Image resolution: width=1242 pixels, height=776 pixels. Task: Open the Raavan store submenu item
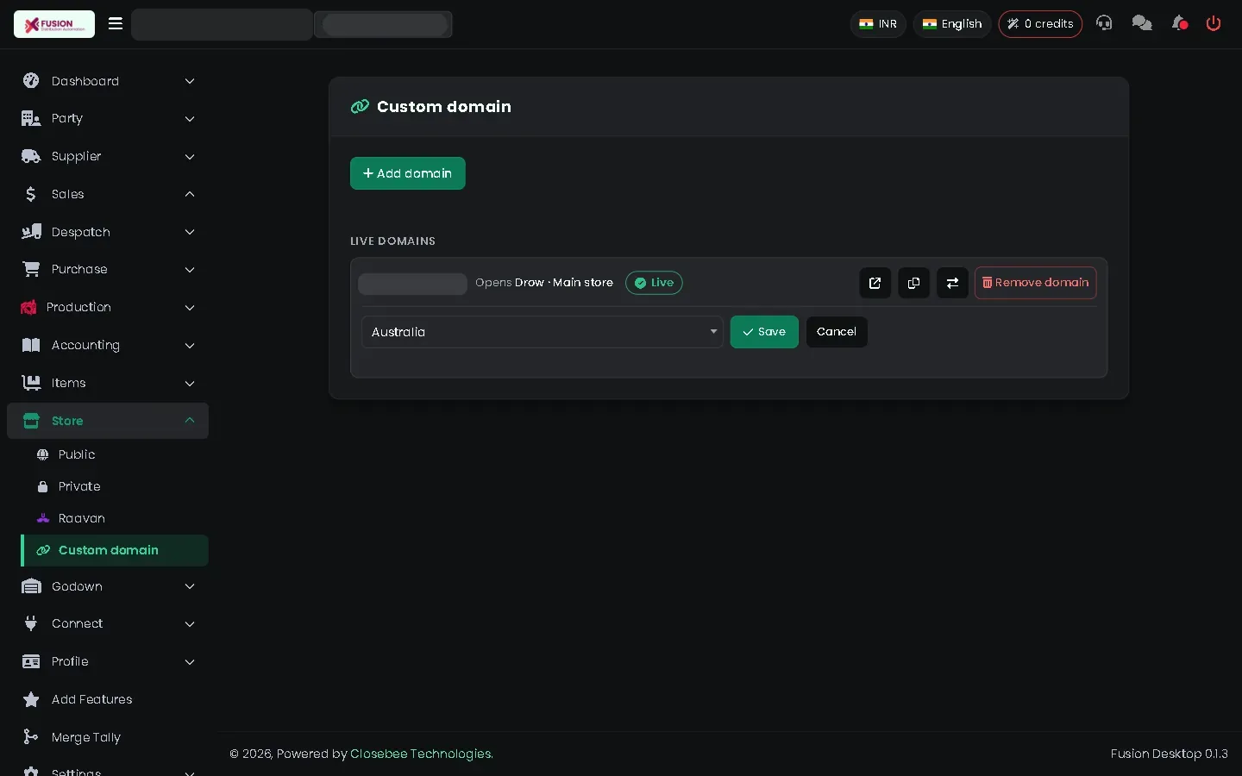pyautogui.click(x=115, y=518)
